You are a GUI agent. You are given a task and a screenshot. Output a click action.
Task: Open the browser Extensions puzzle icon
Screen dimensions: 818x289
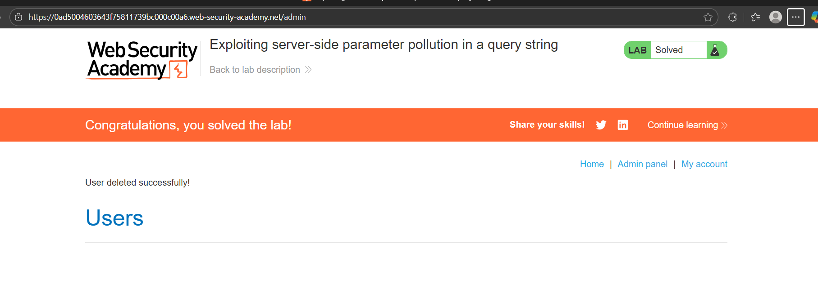click(732, 17)
